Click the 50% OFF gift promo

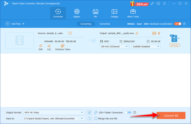click(x=139, y=4)
